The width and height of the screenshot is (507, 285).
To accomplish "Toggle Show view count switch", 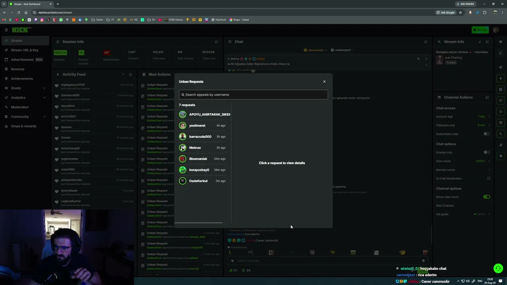I will click(486, 197).
